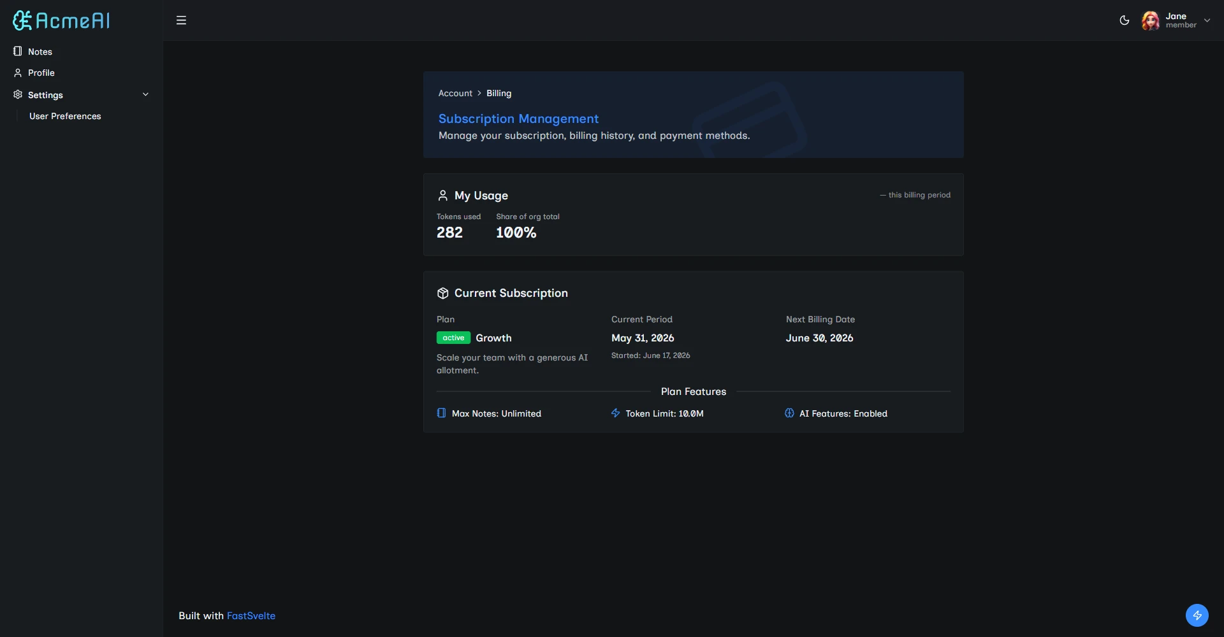Click the share of org total 100%
This screenshot has height=637, width=1224.
pyautogui.click(x=516, y=233)
